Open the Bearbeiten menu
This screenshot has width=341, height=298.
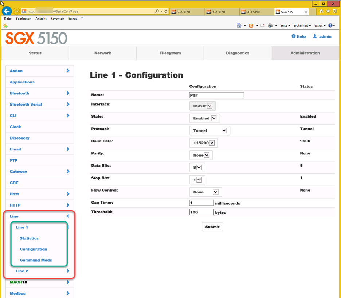(23, 19)
